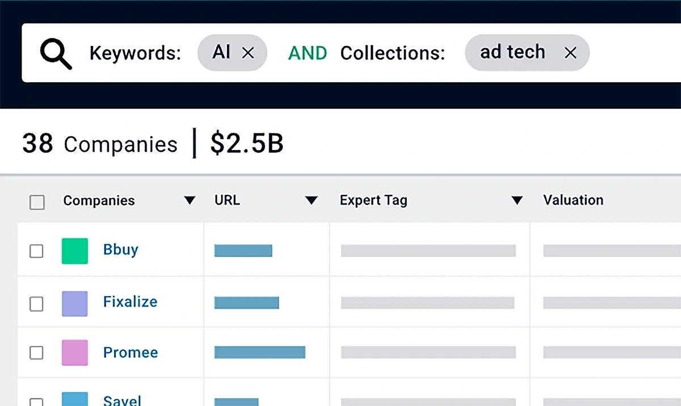Viewport: 681px width, 406px height.
Task: Click the URL column header
Action: click(x=227, y=200)
